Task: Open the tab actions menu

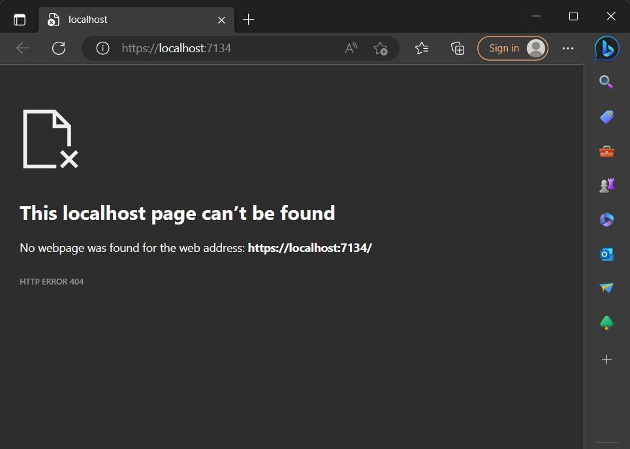Action: point(20,19)
